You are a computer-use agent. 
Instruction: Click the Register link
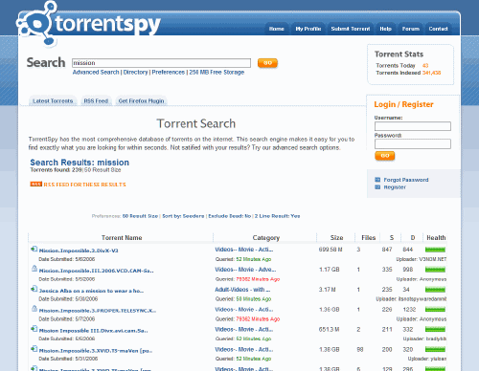click(x=395, y=187)
